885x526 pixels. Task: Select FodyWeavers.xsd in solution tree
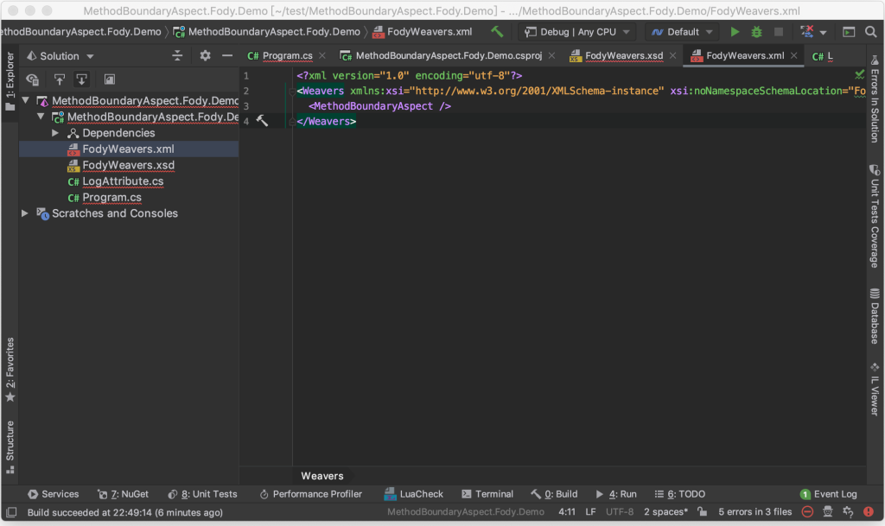(x=128, y=165)
